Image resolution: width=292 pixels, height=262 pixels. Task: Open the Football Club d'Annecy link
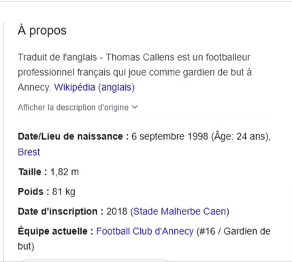(x=145, y=231)
